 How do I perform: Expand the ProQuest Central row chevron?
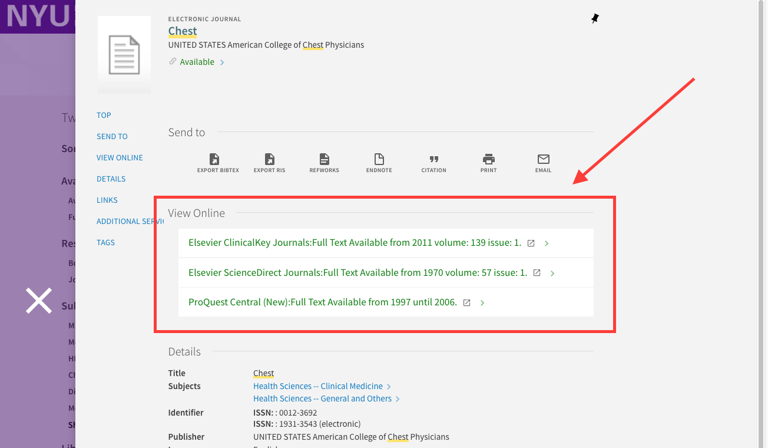point(482,302)
